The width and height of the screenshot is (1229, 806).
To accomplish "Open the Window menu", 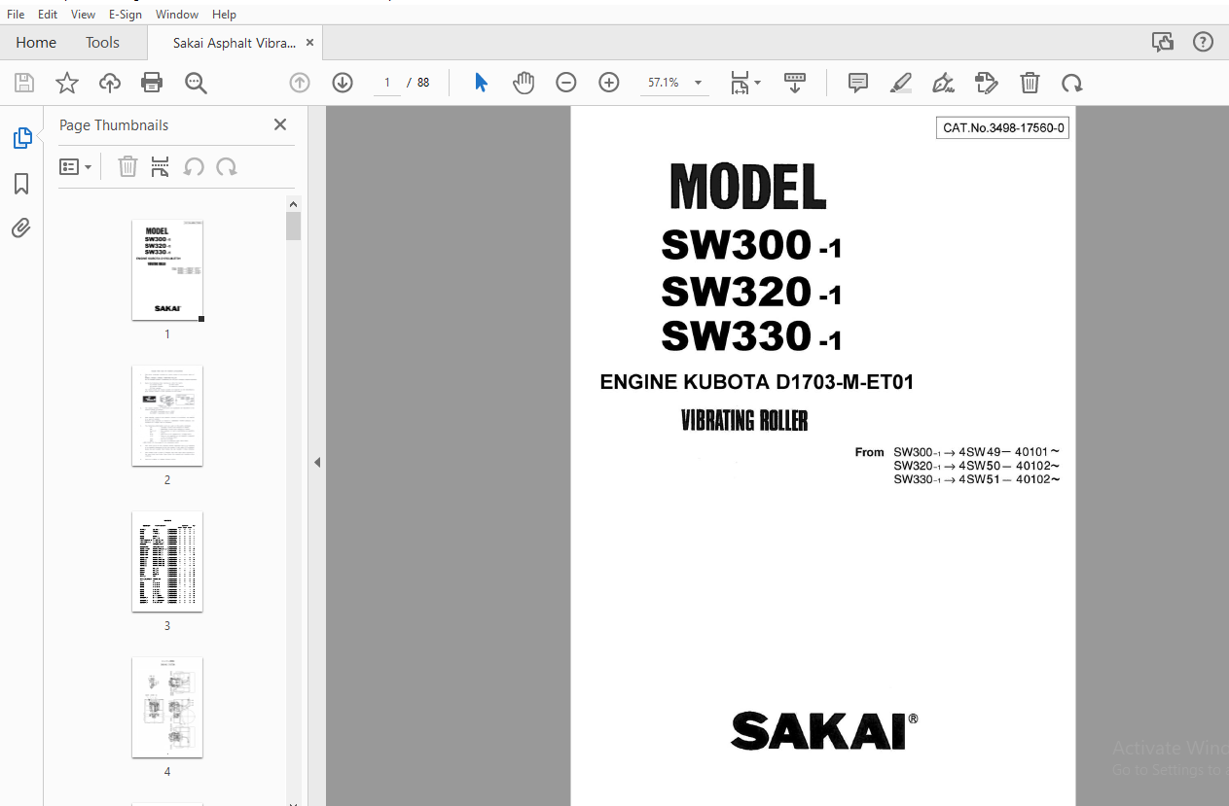I will point(177,15).
